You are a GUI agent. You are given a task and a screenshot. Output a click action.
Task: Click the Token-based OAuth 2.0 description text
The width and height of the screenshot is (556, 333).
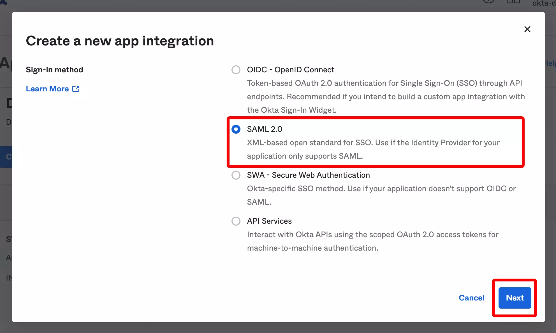coord(386,96)
